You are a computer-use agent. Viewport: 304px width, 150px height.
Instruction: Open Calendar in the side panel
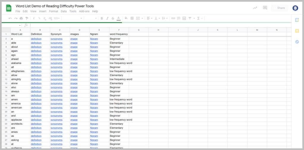click(297, 20)
